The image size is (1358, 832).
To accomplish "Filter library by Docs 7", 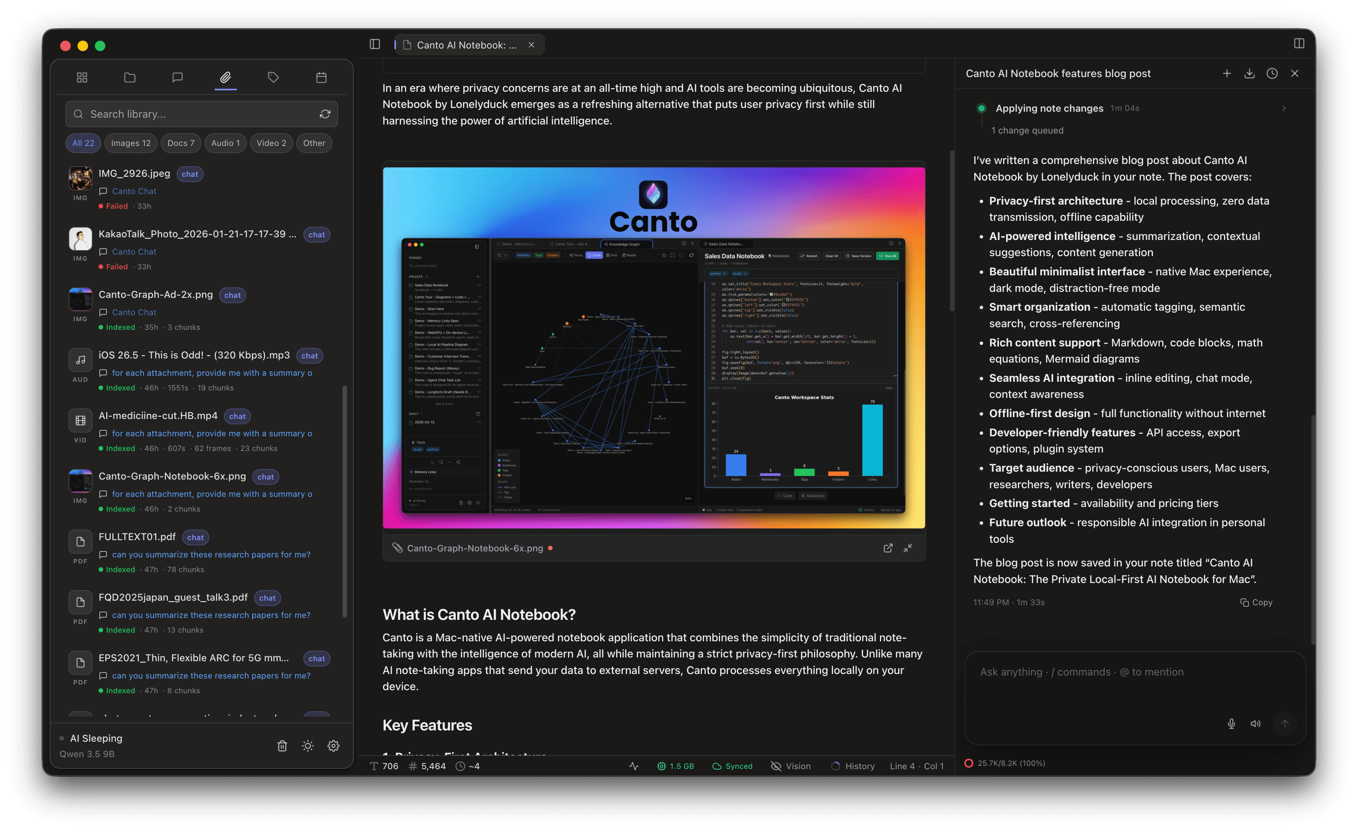I will pyautogui.click(x=181, y=143).
